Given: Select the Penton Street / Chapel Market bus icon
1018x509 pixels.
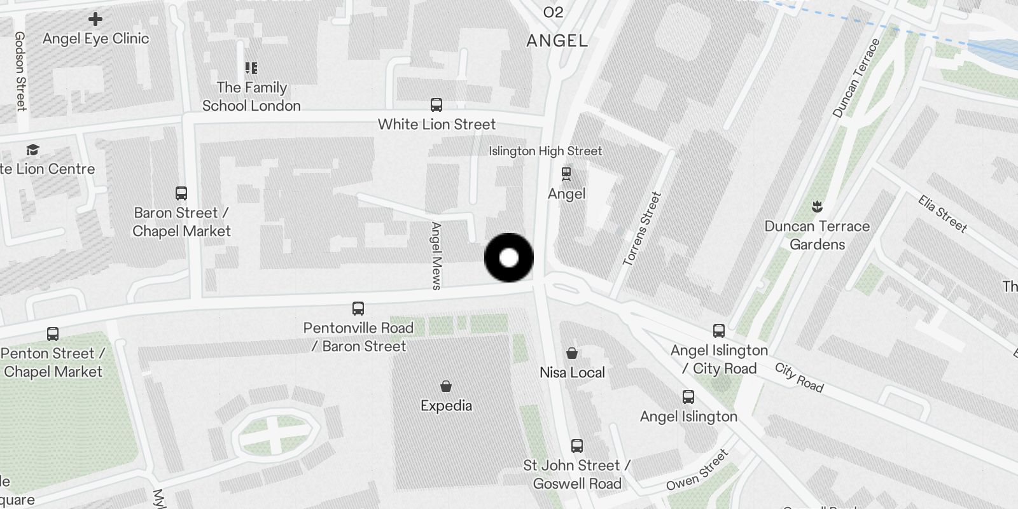Looking at the screenshot, I should tap(53, 334).
